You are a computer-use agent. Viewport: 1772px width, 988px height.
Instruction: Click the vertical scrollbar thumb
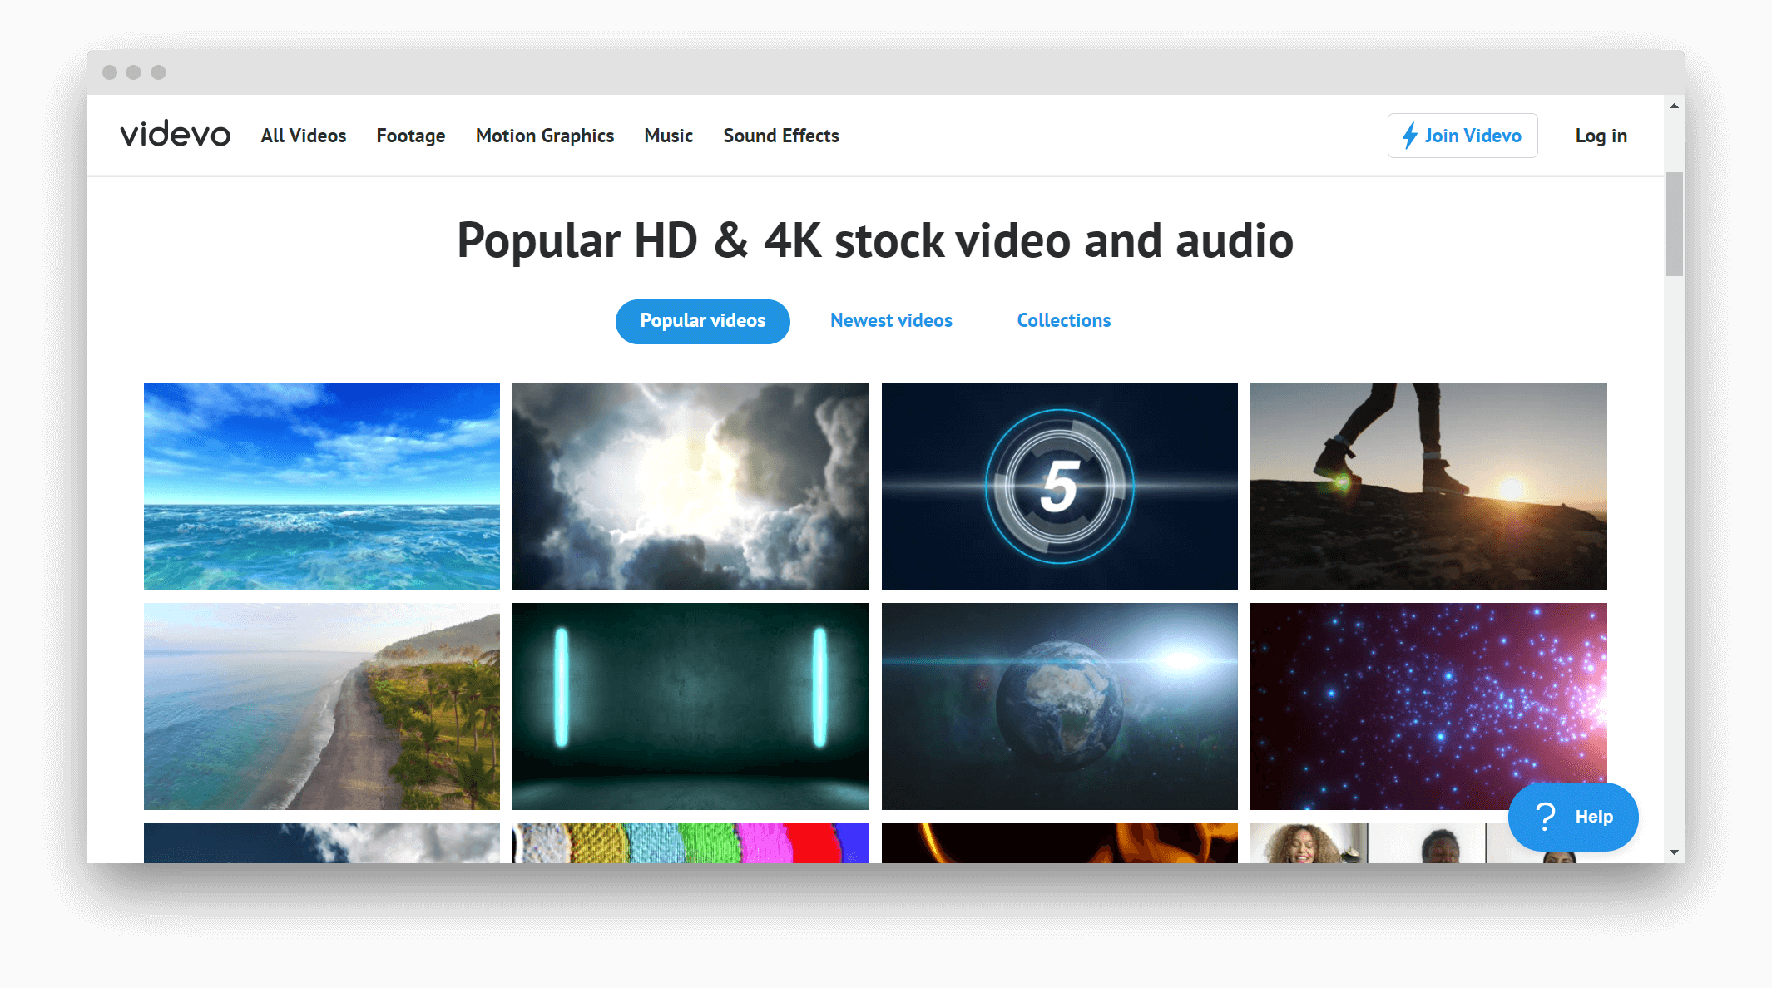[1674, 224]
